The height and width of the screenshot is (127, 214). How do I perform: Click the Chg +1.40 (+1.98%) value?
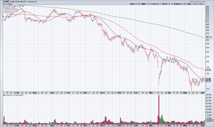click(195, 4)
